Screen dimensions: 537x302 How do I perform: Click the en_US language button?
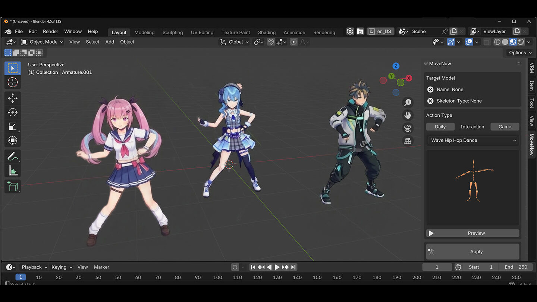point(380,31)
